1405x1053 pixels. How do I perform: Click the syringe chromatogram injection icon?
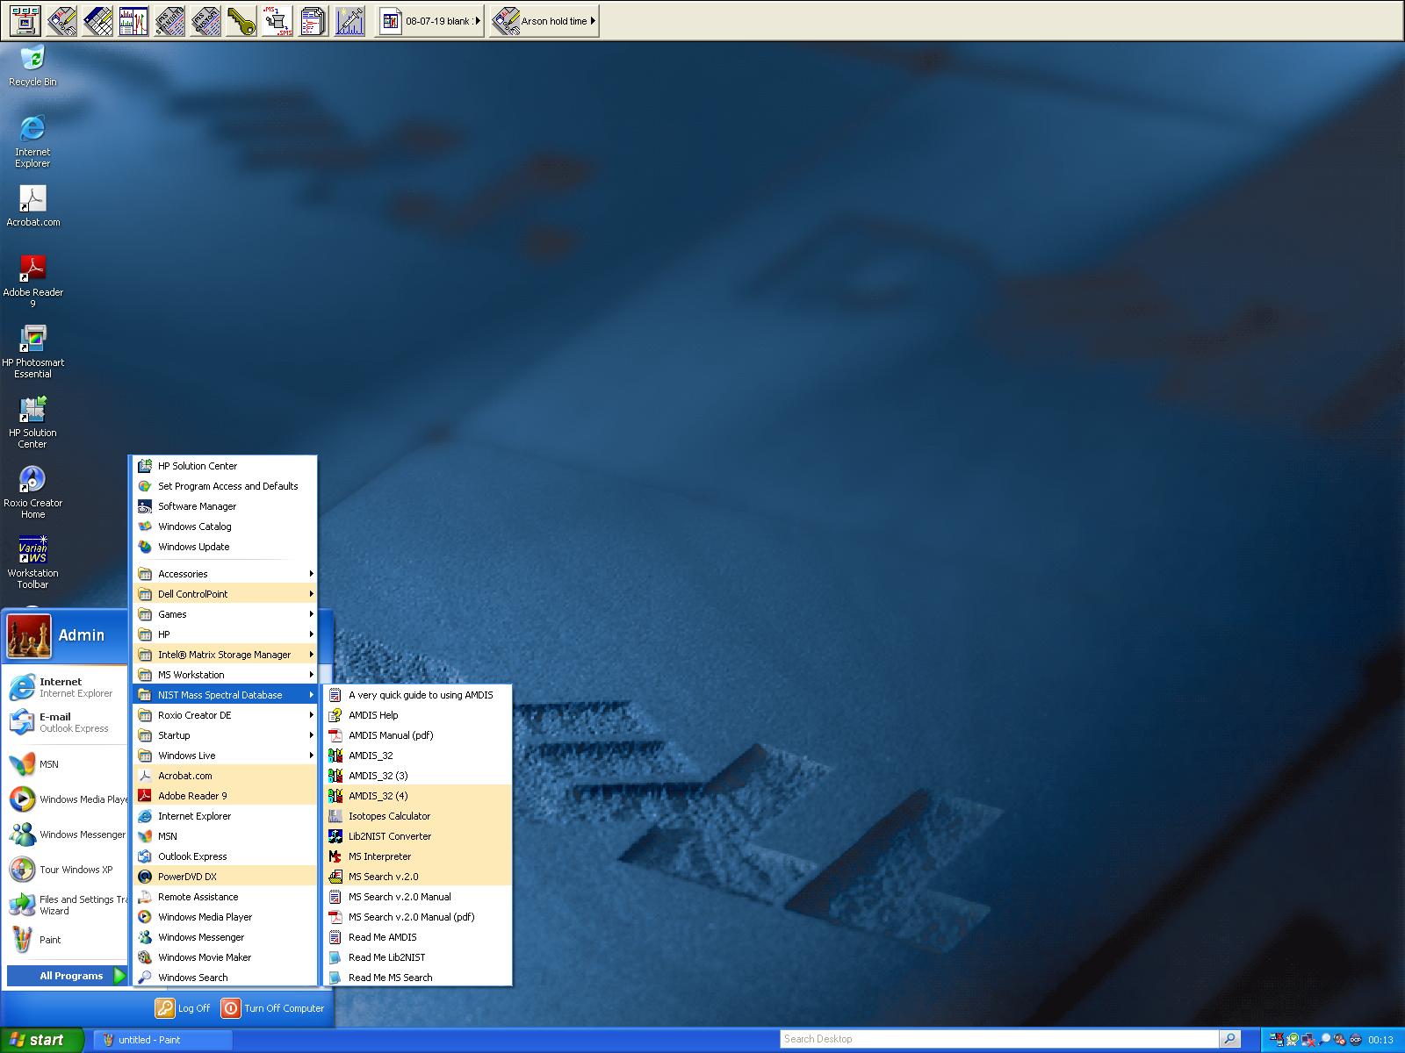click(349, 20)
